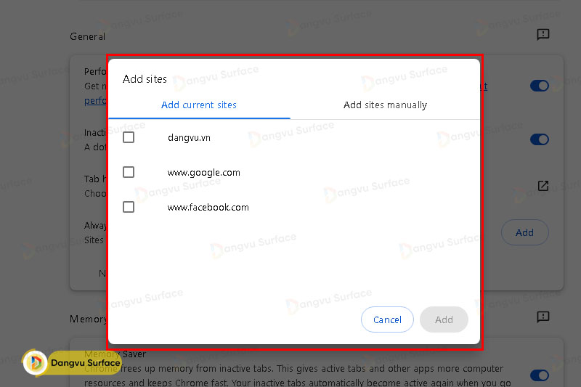Click the greyed-out Add button beside Cancel

(x=444, y=319)
